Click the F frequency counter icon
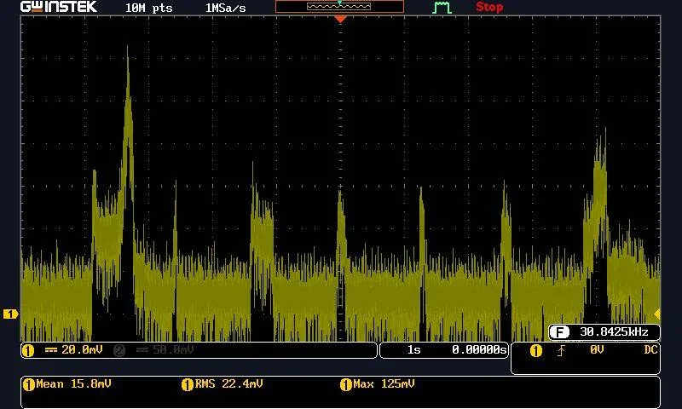 pyautogui.click(x=559, y=332)
